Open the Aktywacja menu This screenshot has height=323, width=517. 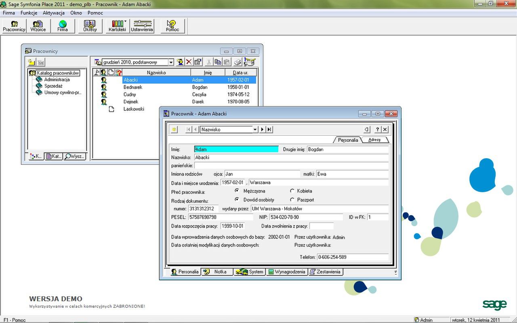pyautogui.click(x=54, y=13)
